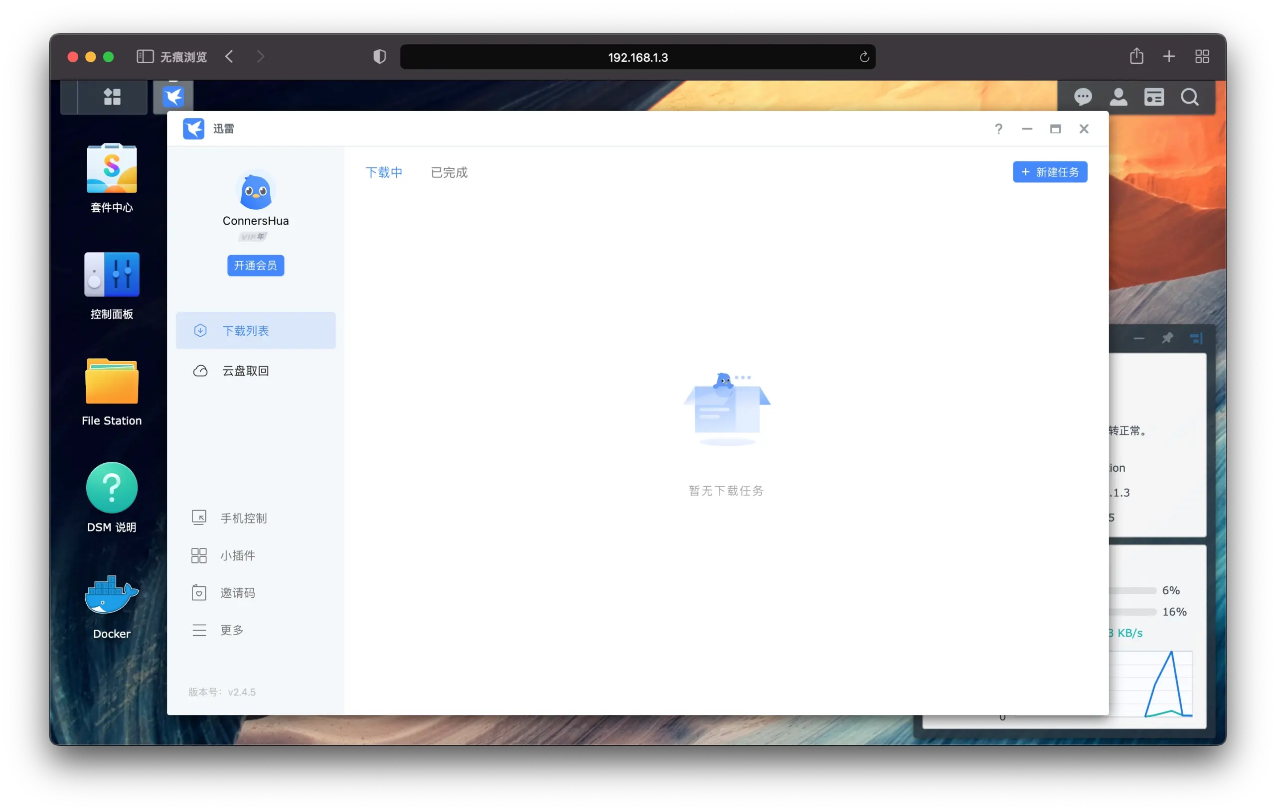
Task: Switch to the 下载中 tab
Action: tap(384, 173)
